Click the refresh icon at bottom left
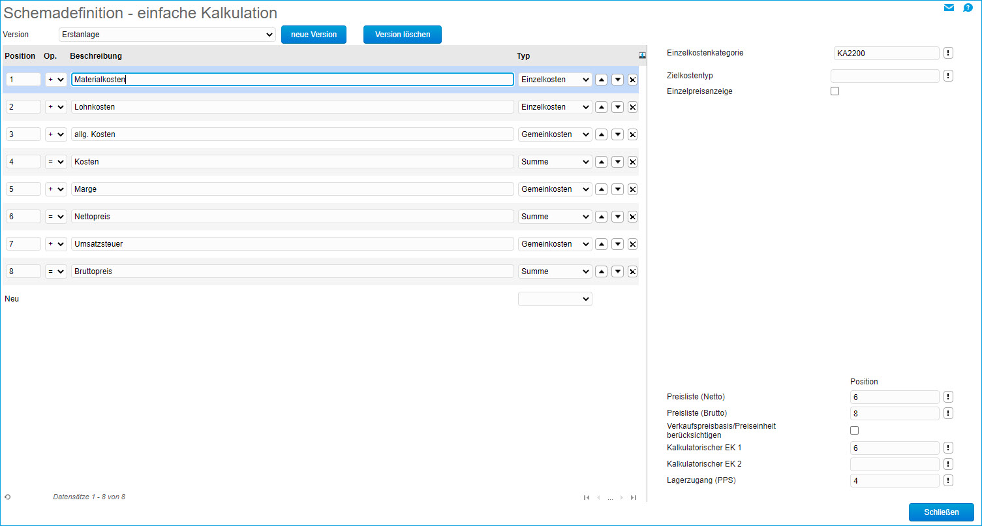The width and height of the screenshot is (982, 526). click(7, 497)
